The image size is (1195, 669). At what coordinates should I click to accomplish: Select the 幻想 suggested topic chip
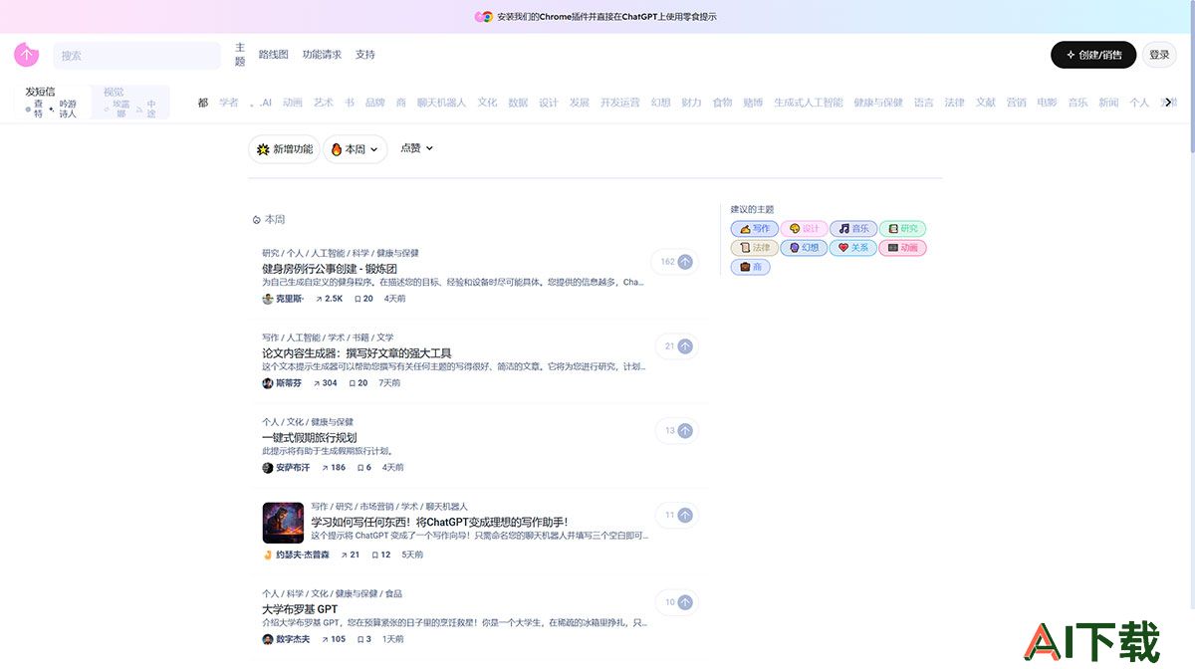805,248
